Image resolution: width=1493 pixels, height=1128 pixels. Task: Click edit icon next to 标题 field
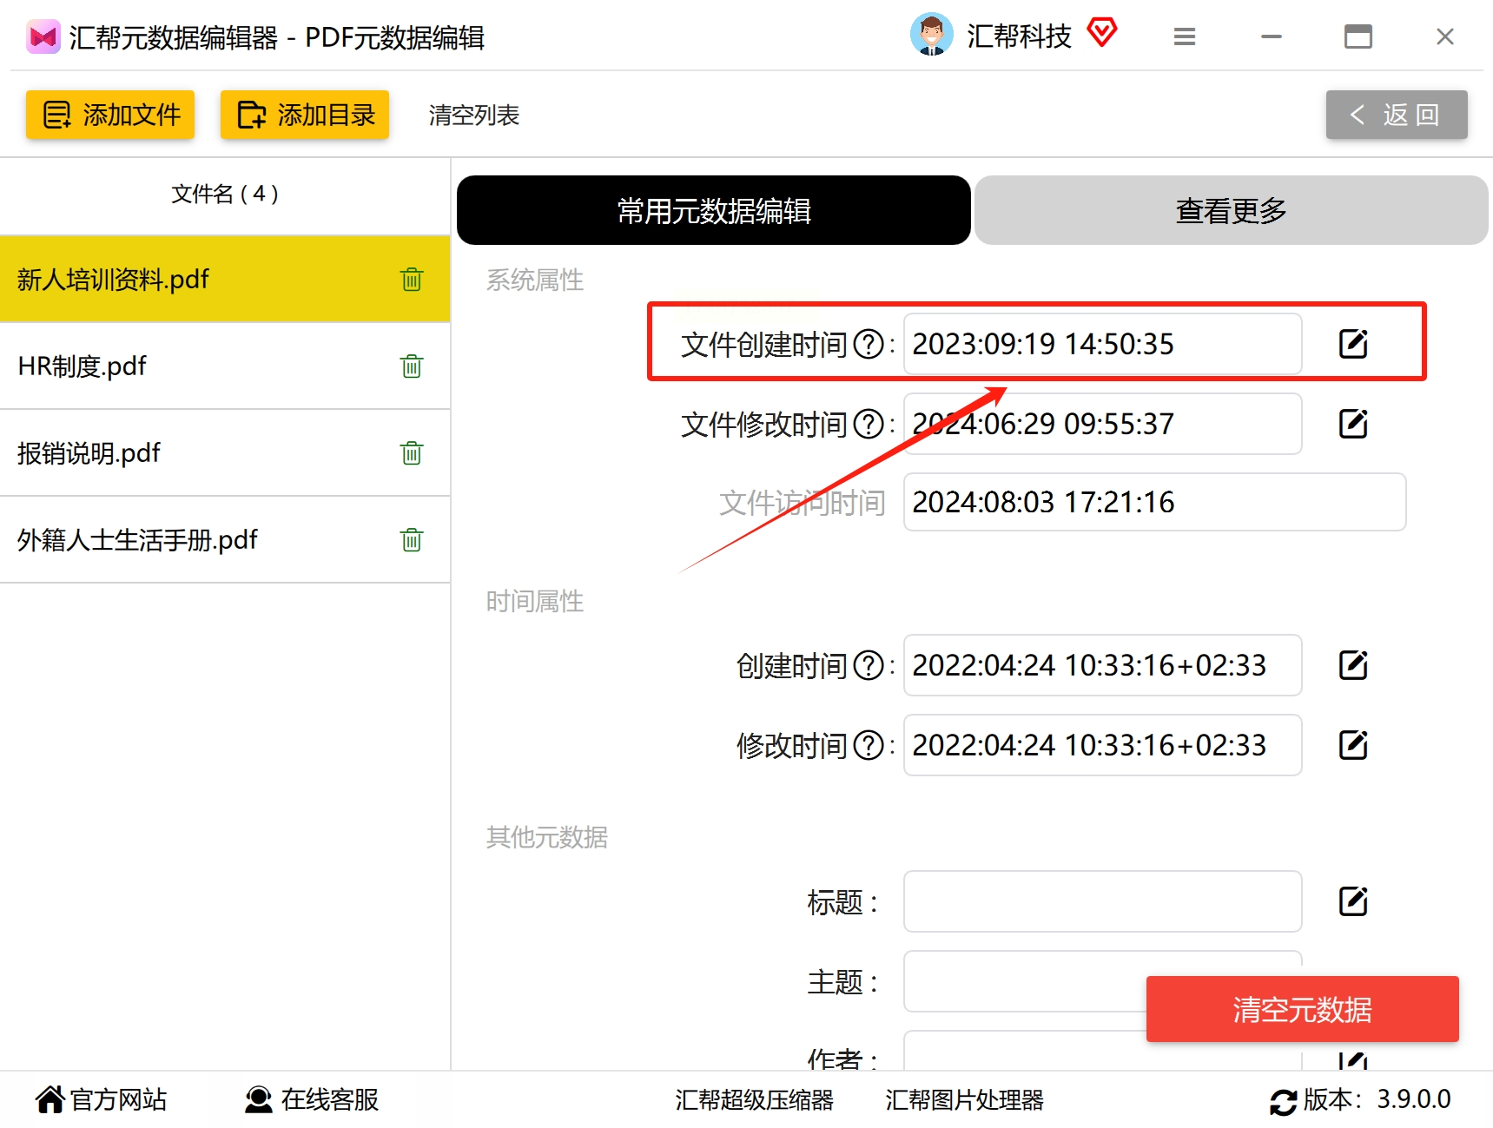(1353, 901)
